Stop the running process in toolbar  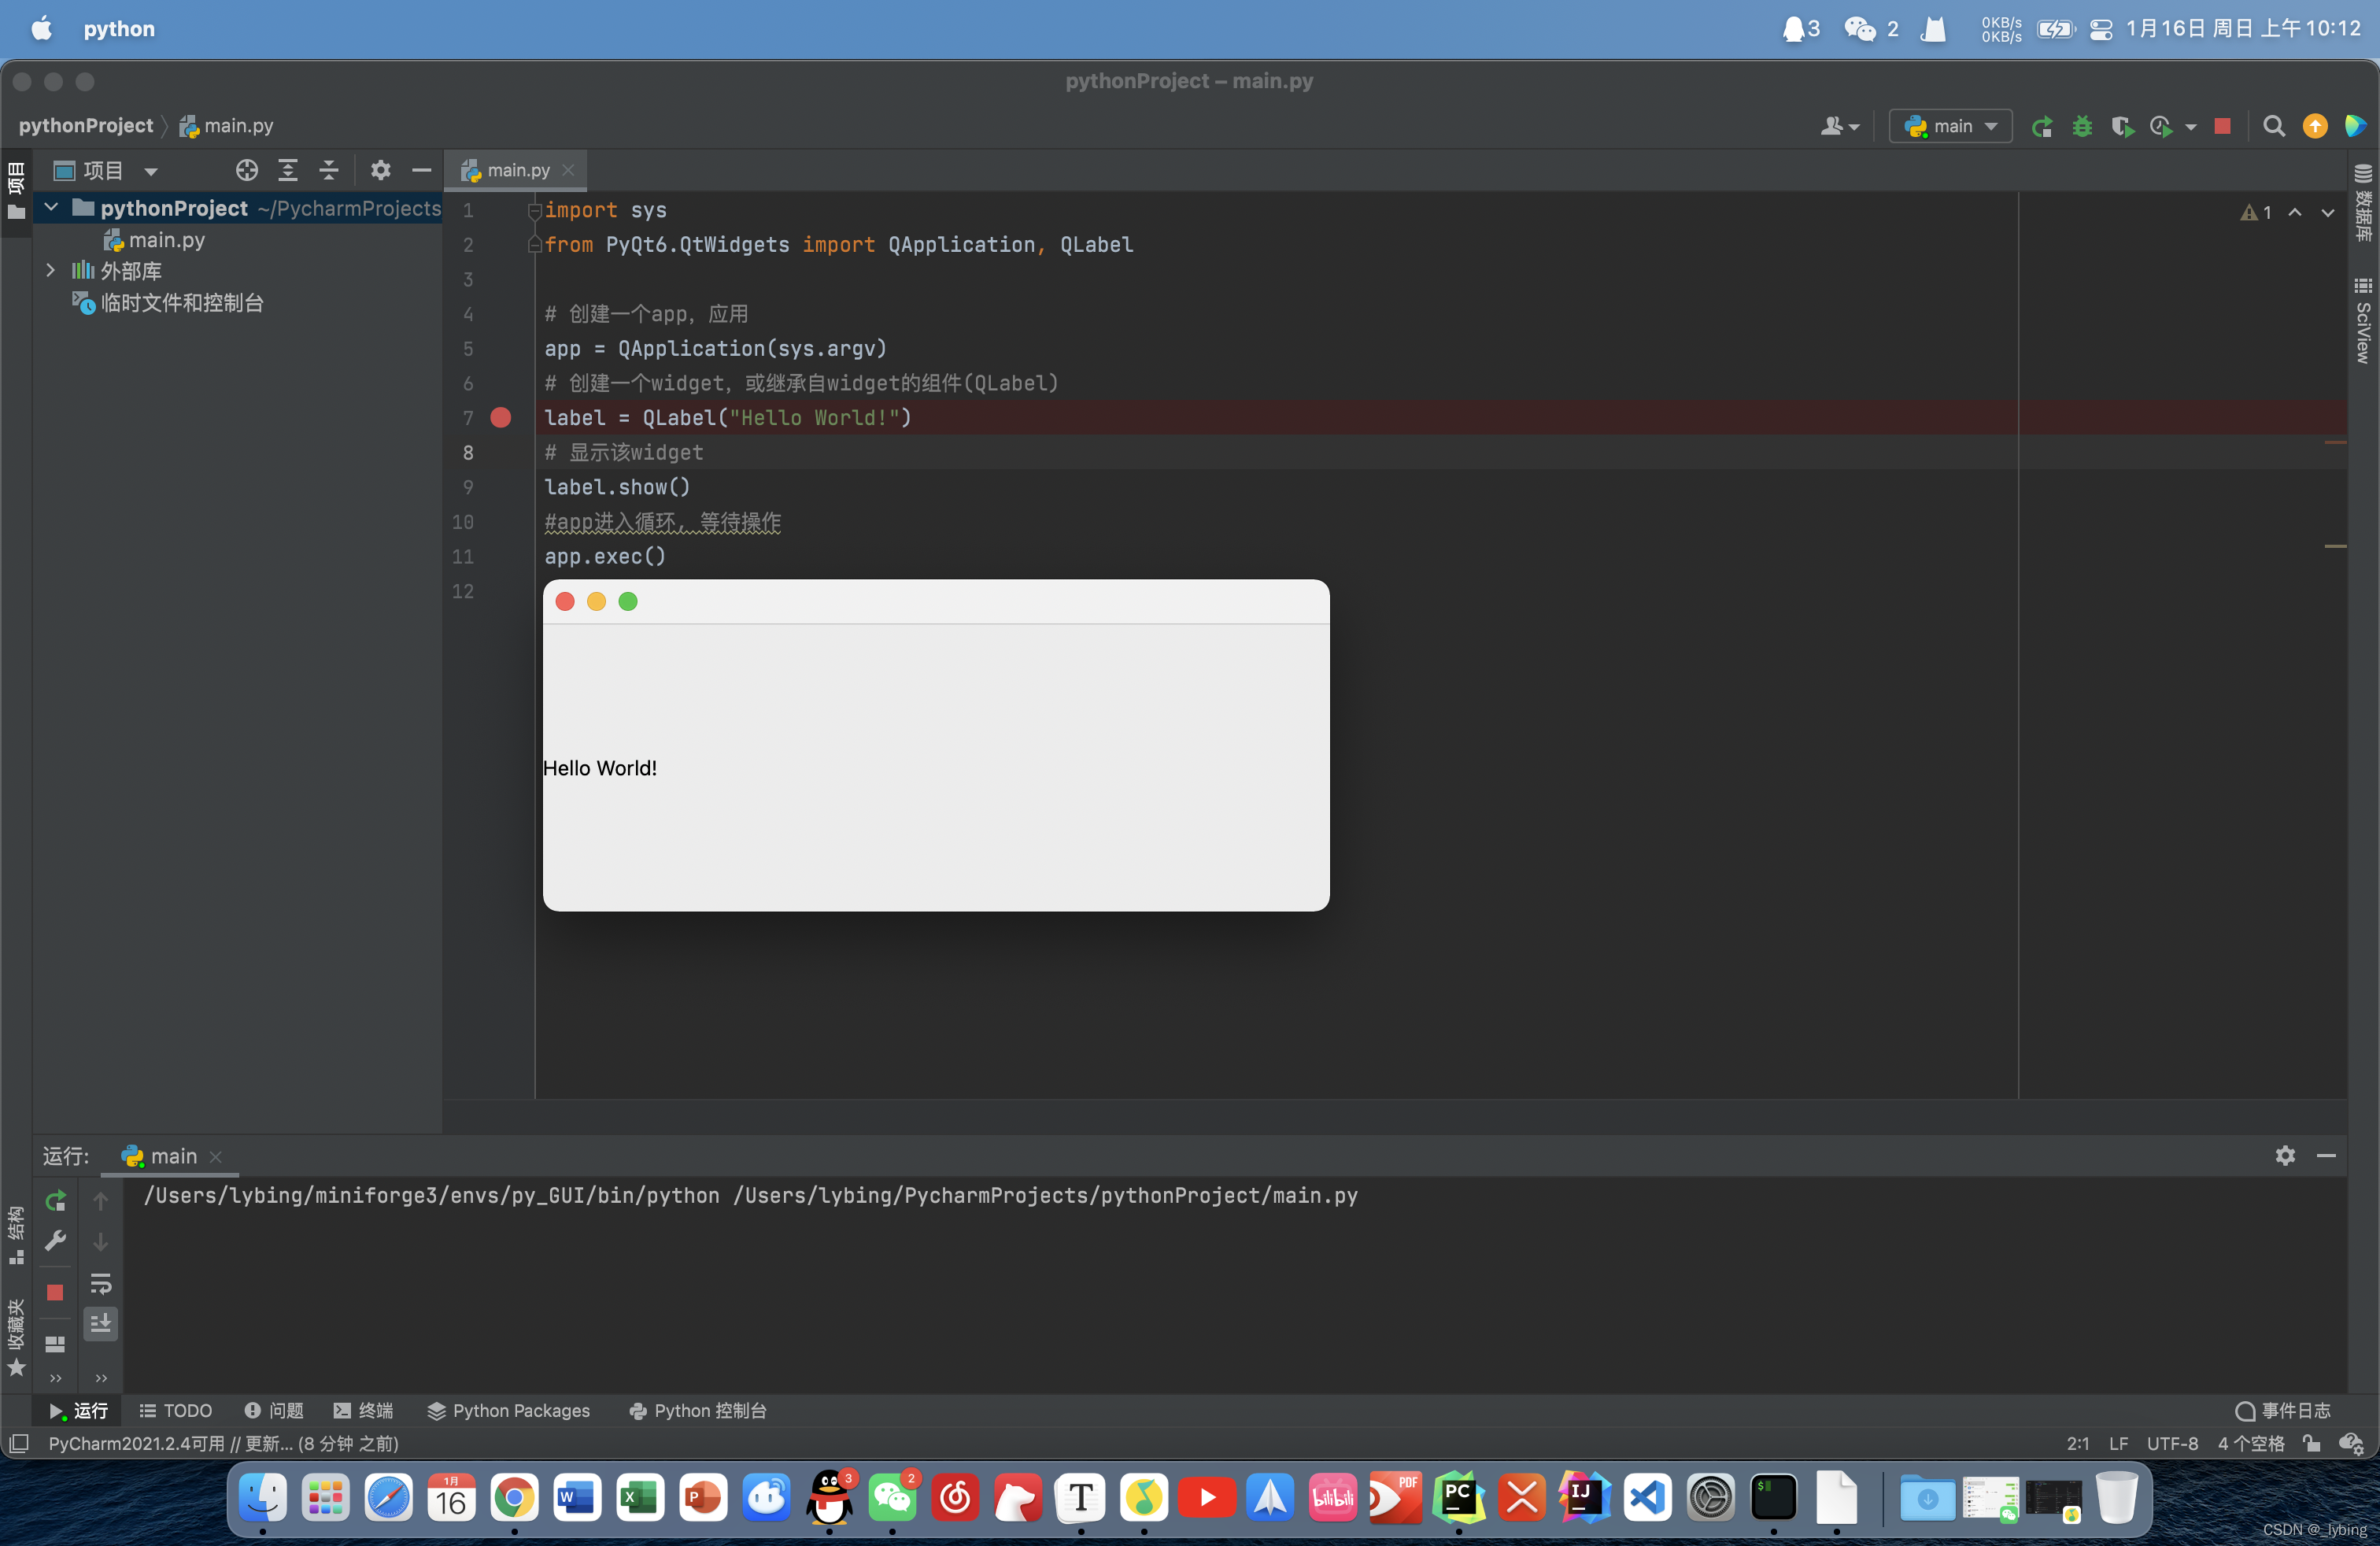click(x=2222, y=126)
